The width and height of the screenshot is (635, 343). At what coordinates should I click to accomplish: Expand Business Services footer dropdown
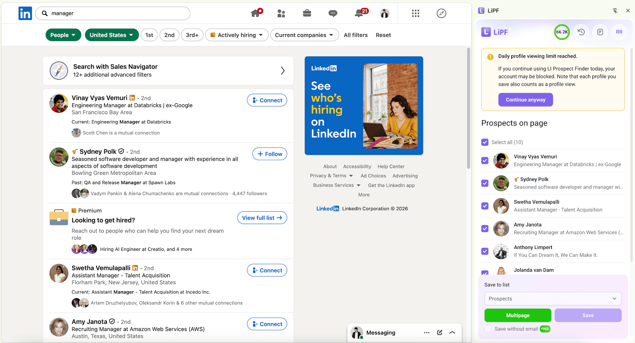[337, 185]
